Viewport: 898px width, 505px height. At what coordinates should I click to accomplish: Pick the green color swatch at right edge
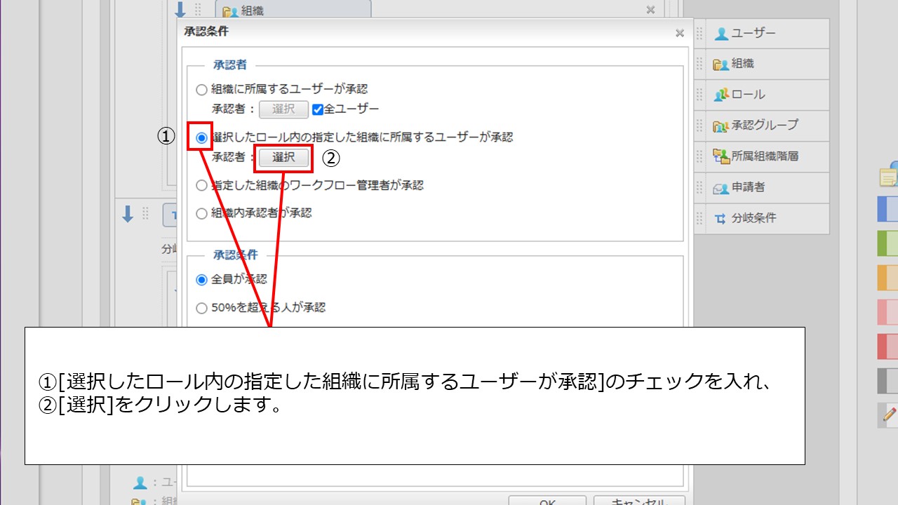pyautogui.click(x=888, y=243)
